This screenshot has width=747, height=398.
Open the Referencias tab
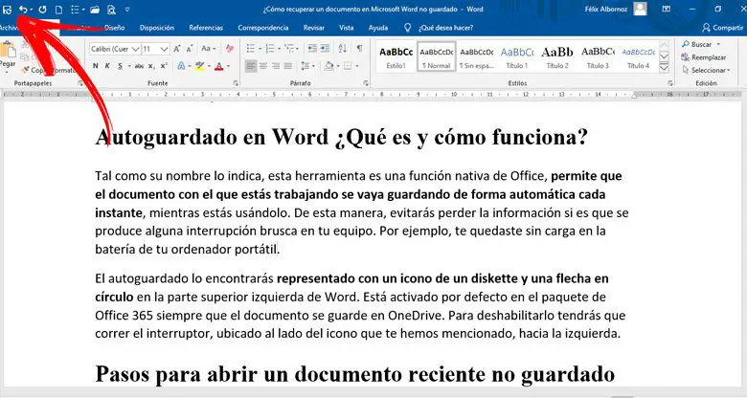206,28
